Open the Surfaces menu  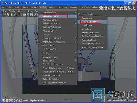73,7
